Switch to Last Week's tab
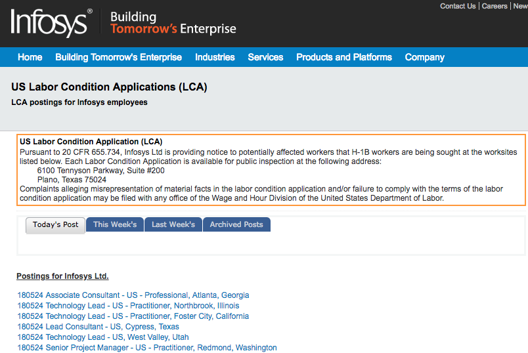The height and width of the screenshot is (353, 528). pos(173,224)
